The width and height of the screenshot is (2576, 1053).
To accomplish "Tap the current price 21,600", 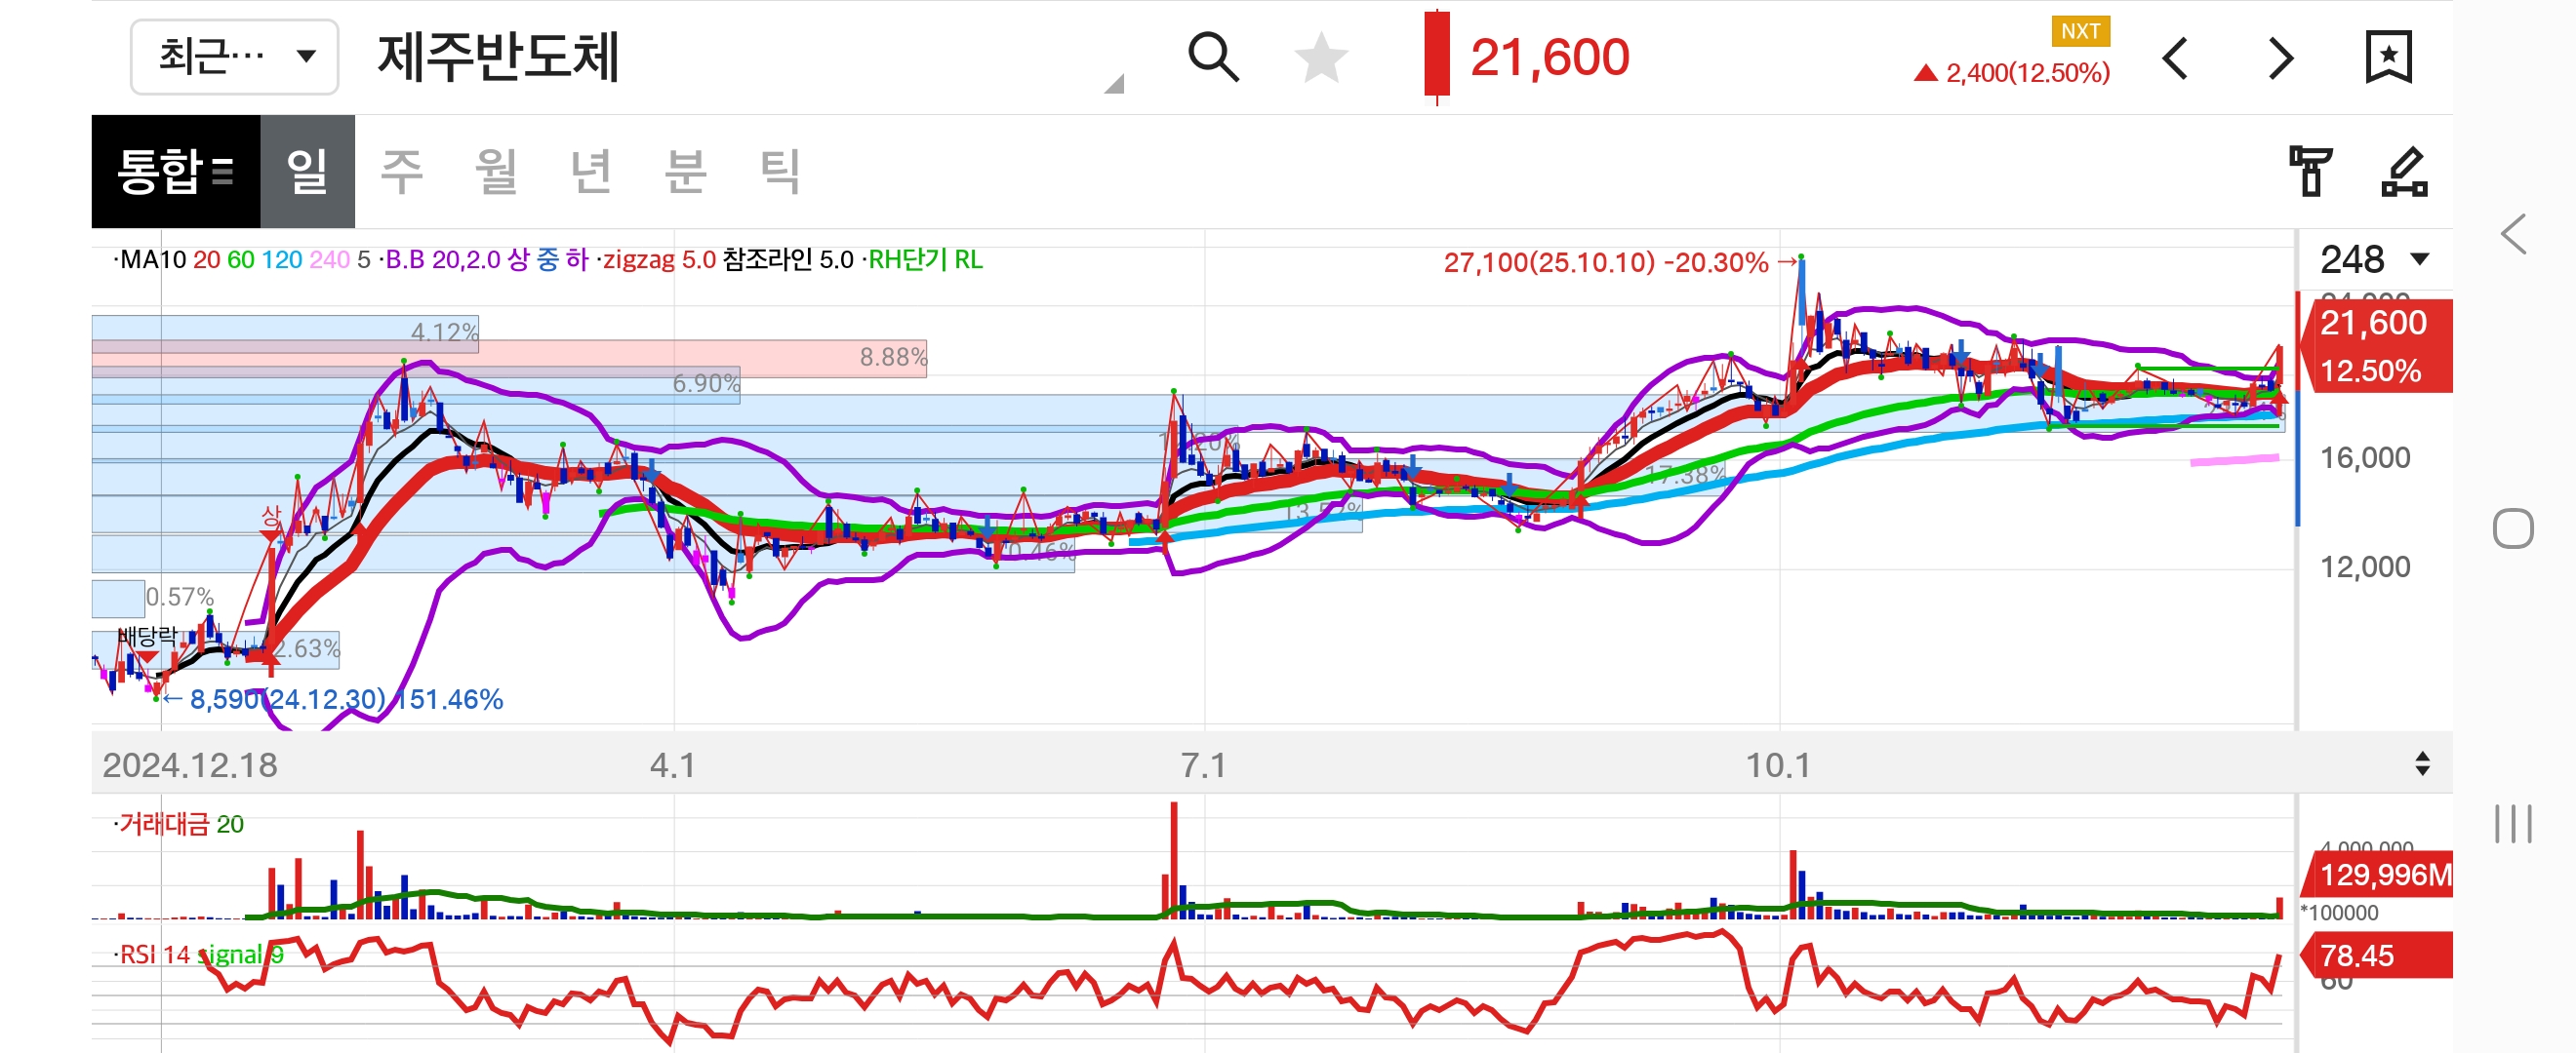I will 1549,58.
